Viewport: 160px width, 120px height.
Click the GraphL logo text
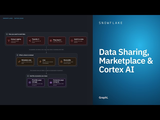coord(103,98)
